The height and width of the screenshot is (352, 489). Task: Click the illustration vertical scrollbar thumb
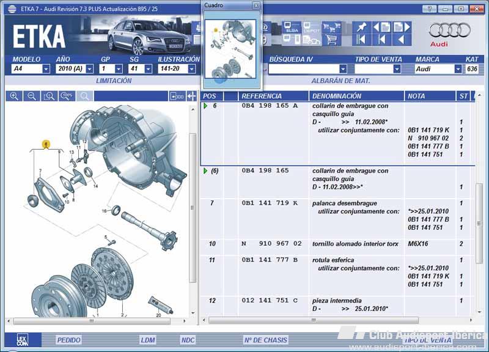(x=193, y=208)
